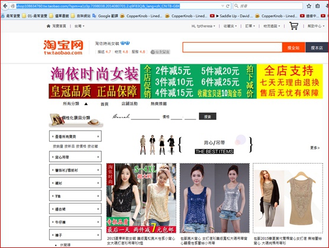Viewport: 329px width, 248px height.
Task: Click the 搜本店 dark search button
Action: (x=317, y=47)
